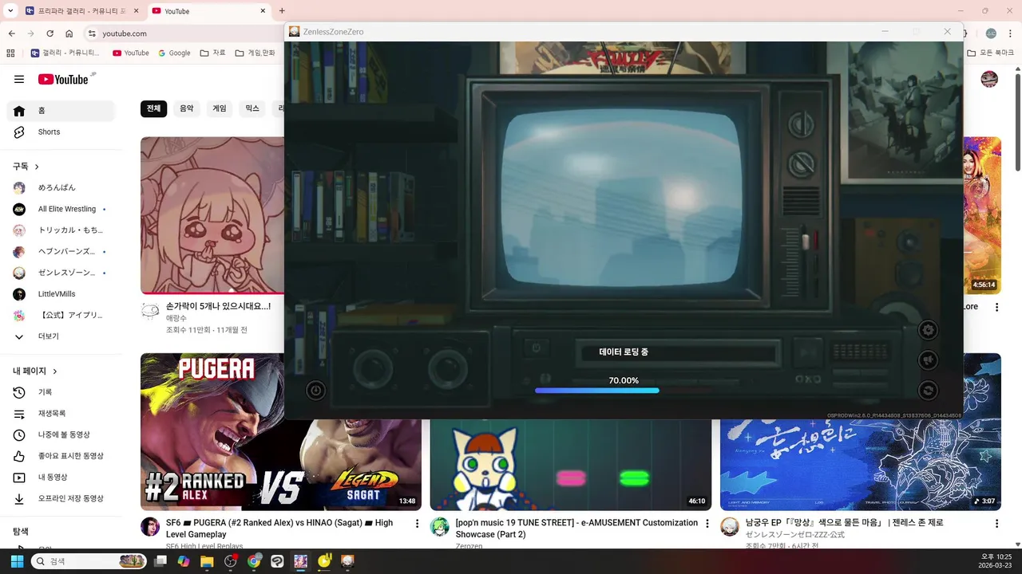Open Chrome tab search dropdown
The image size is (1022, 574).
coord(10,11)
